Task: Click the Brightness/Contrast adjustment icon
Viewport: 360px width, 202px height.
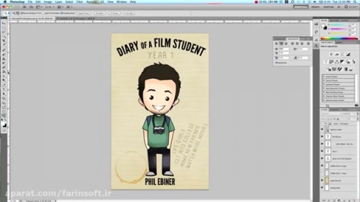Action: point(331,54)
